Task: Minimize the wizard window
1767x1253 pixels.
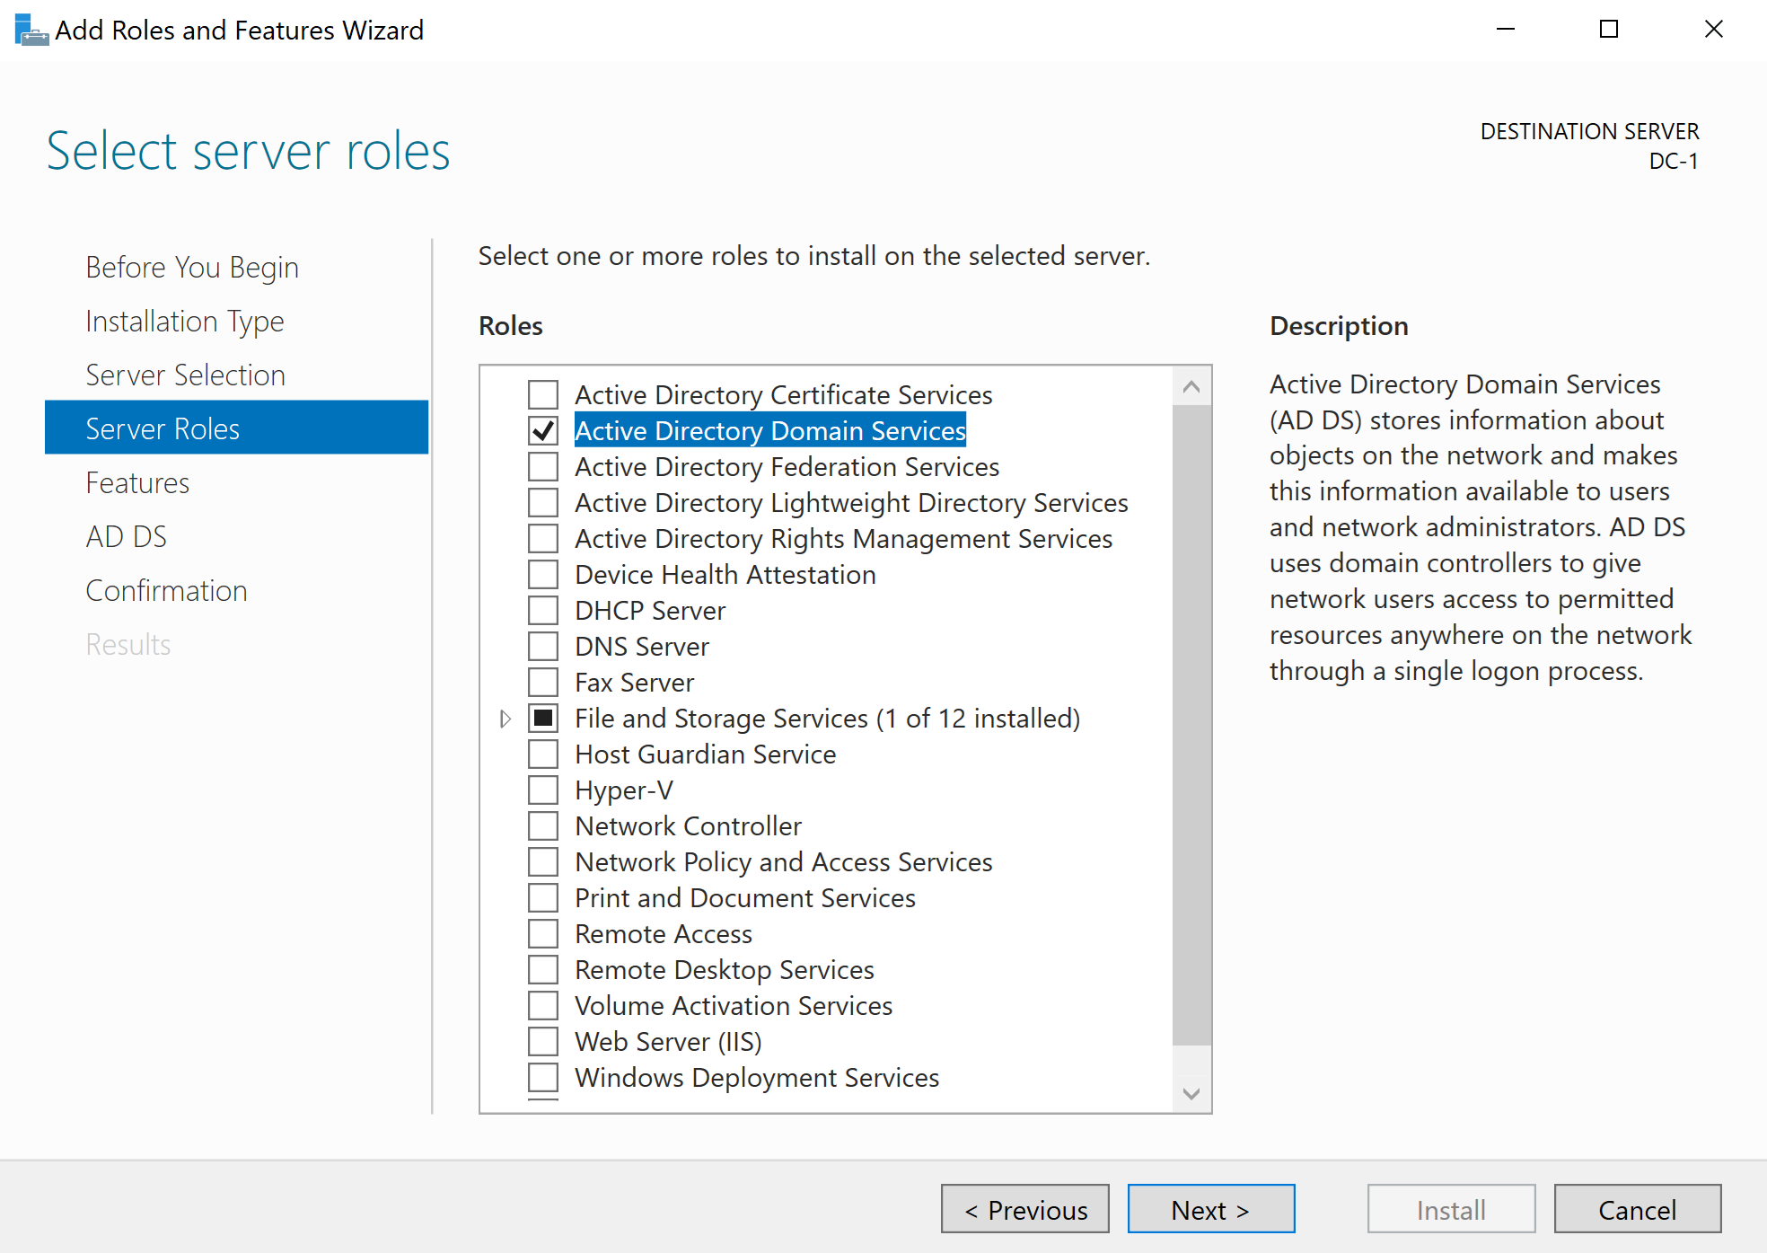Action: coord(1506,30)
